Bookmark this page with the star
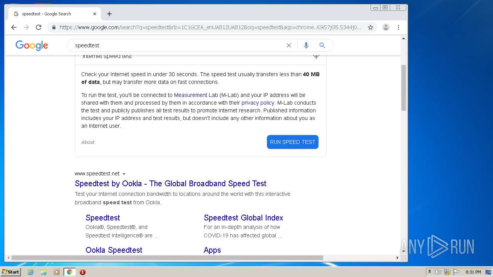 (371, 27)
